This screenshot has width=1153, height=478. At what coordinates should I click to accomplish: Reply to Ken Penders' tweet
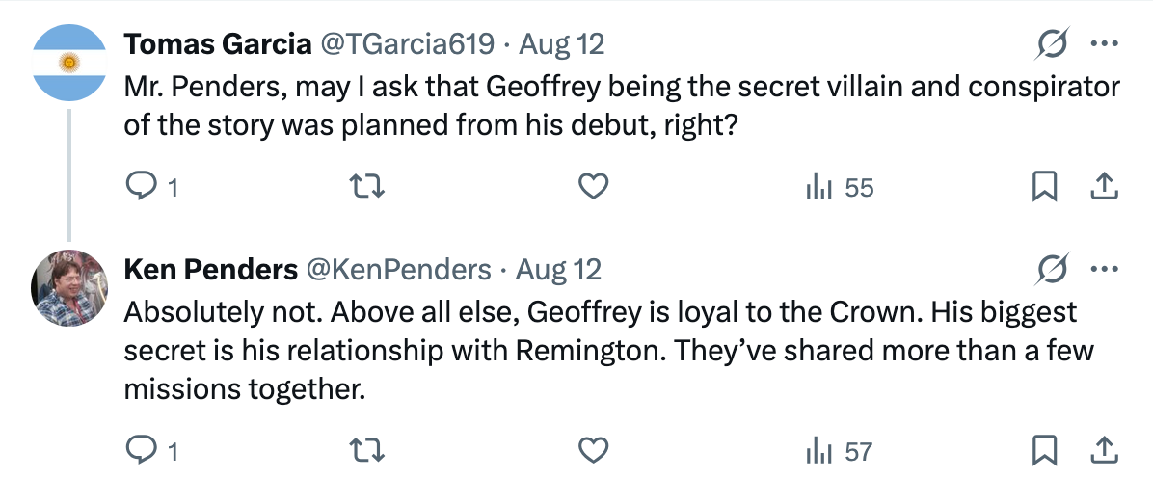(x=150, y=450)
